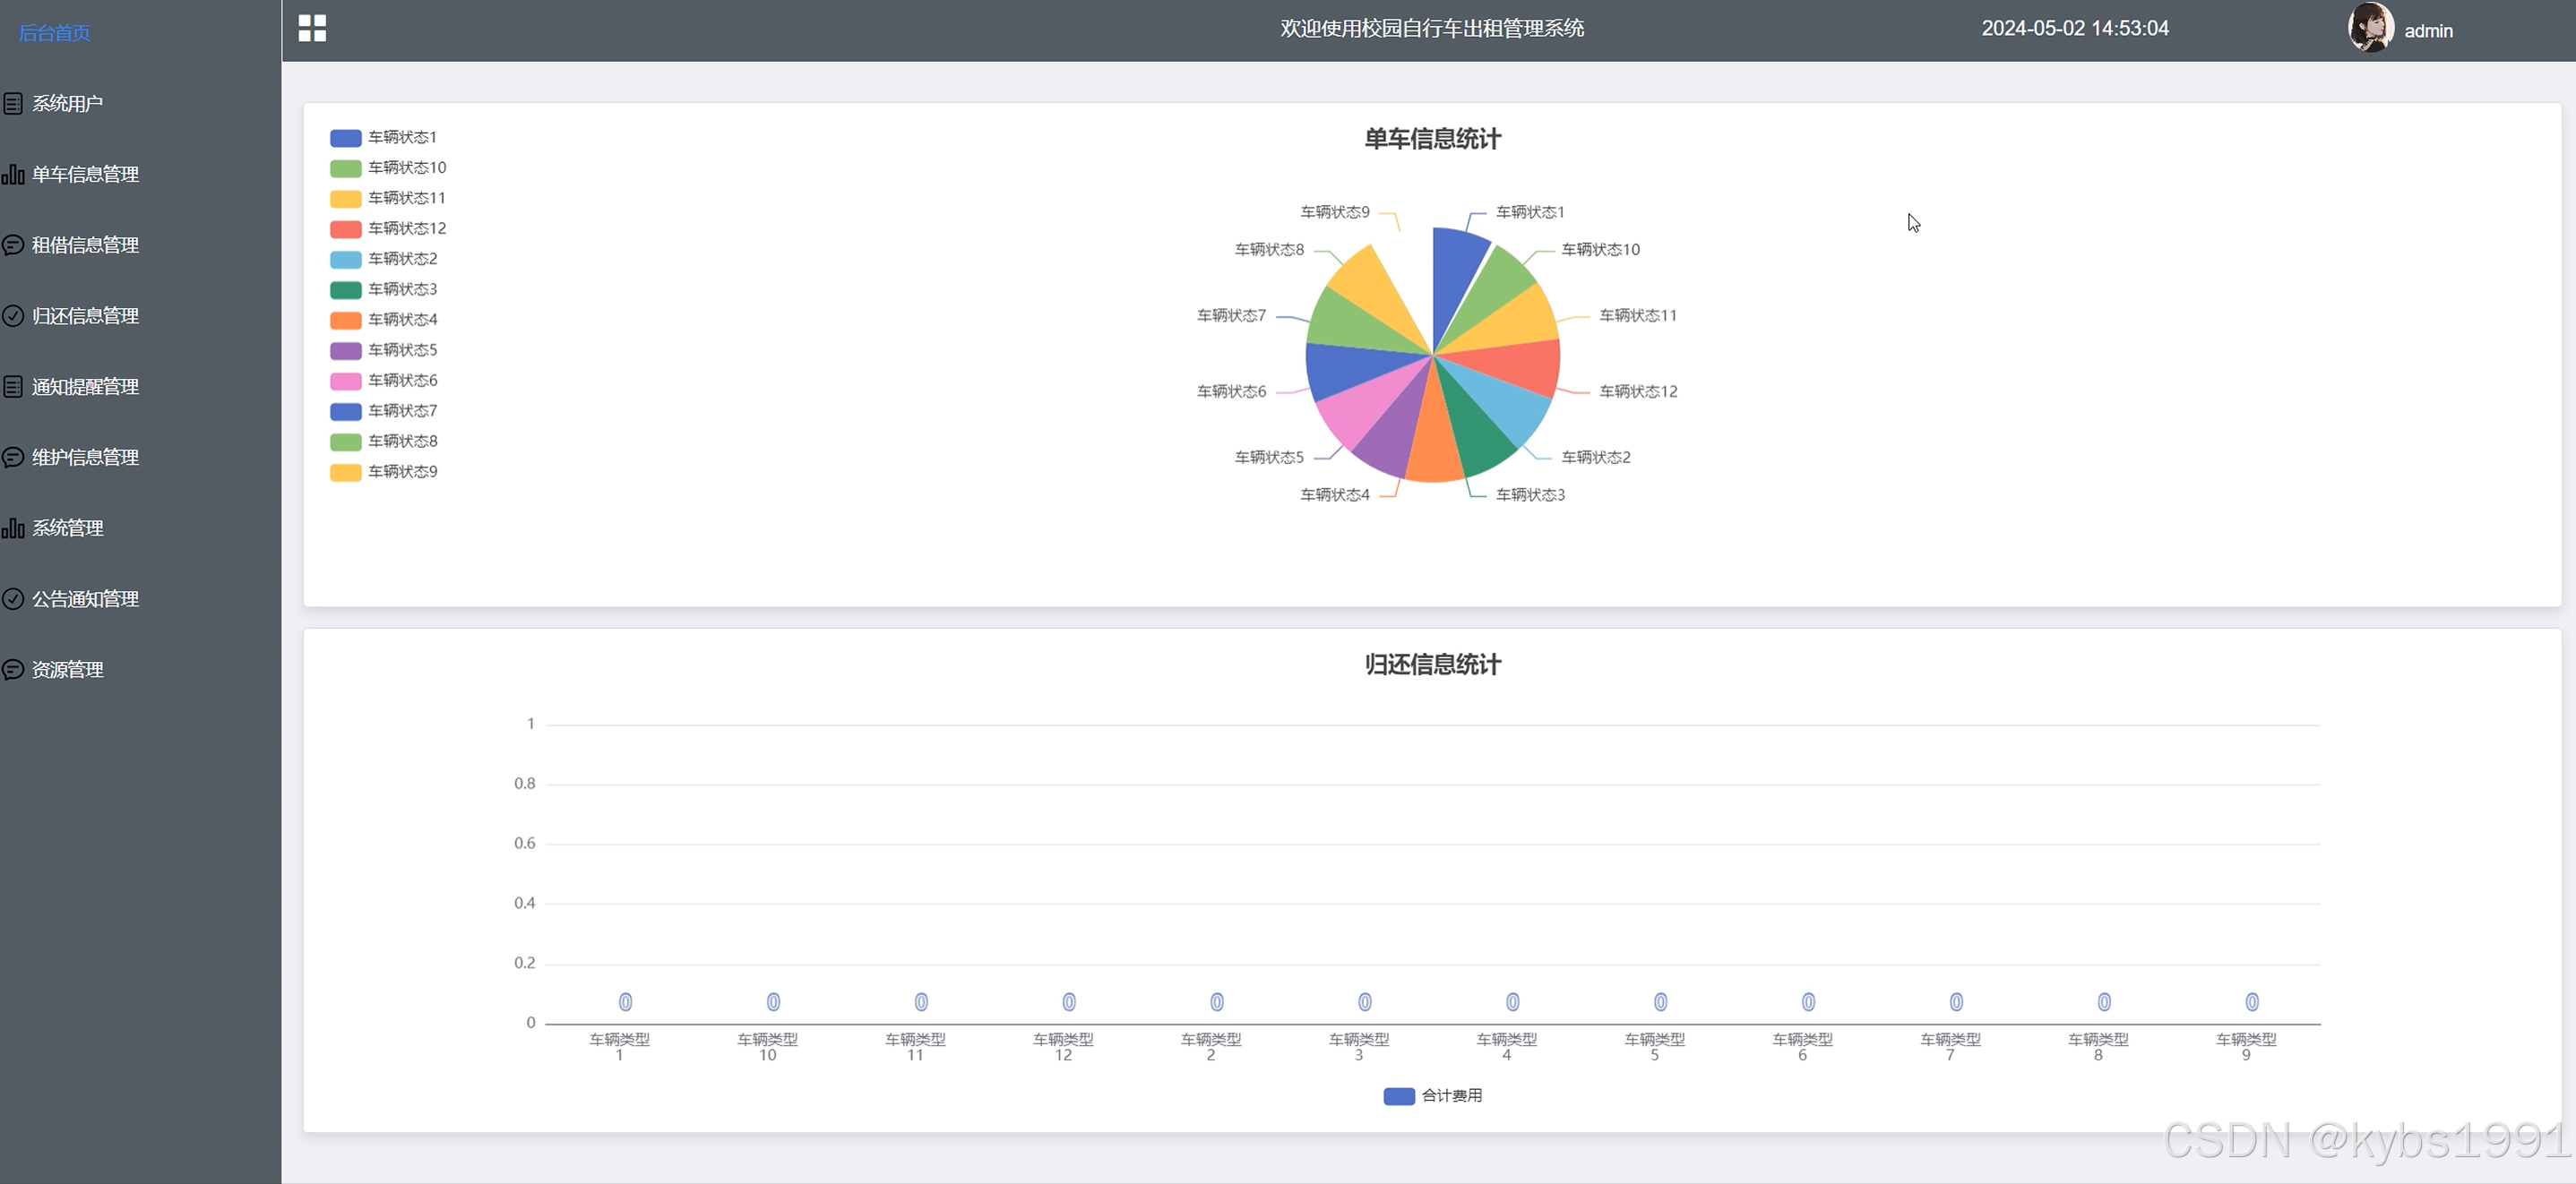Open the 后台首页 menu item
Screen dimensions: 2576x1184
tap(54, 33)
